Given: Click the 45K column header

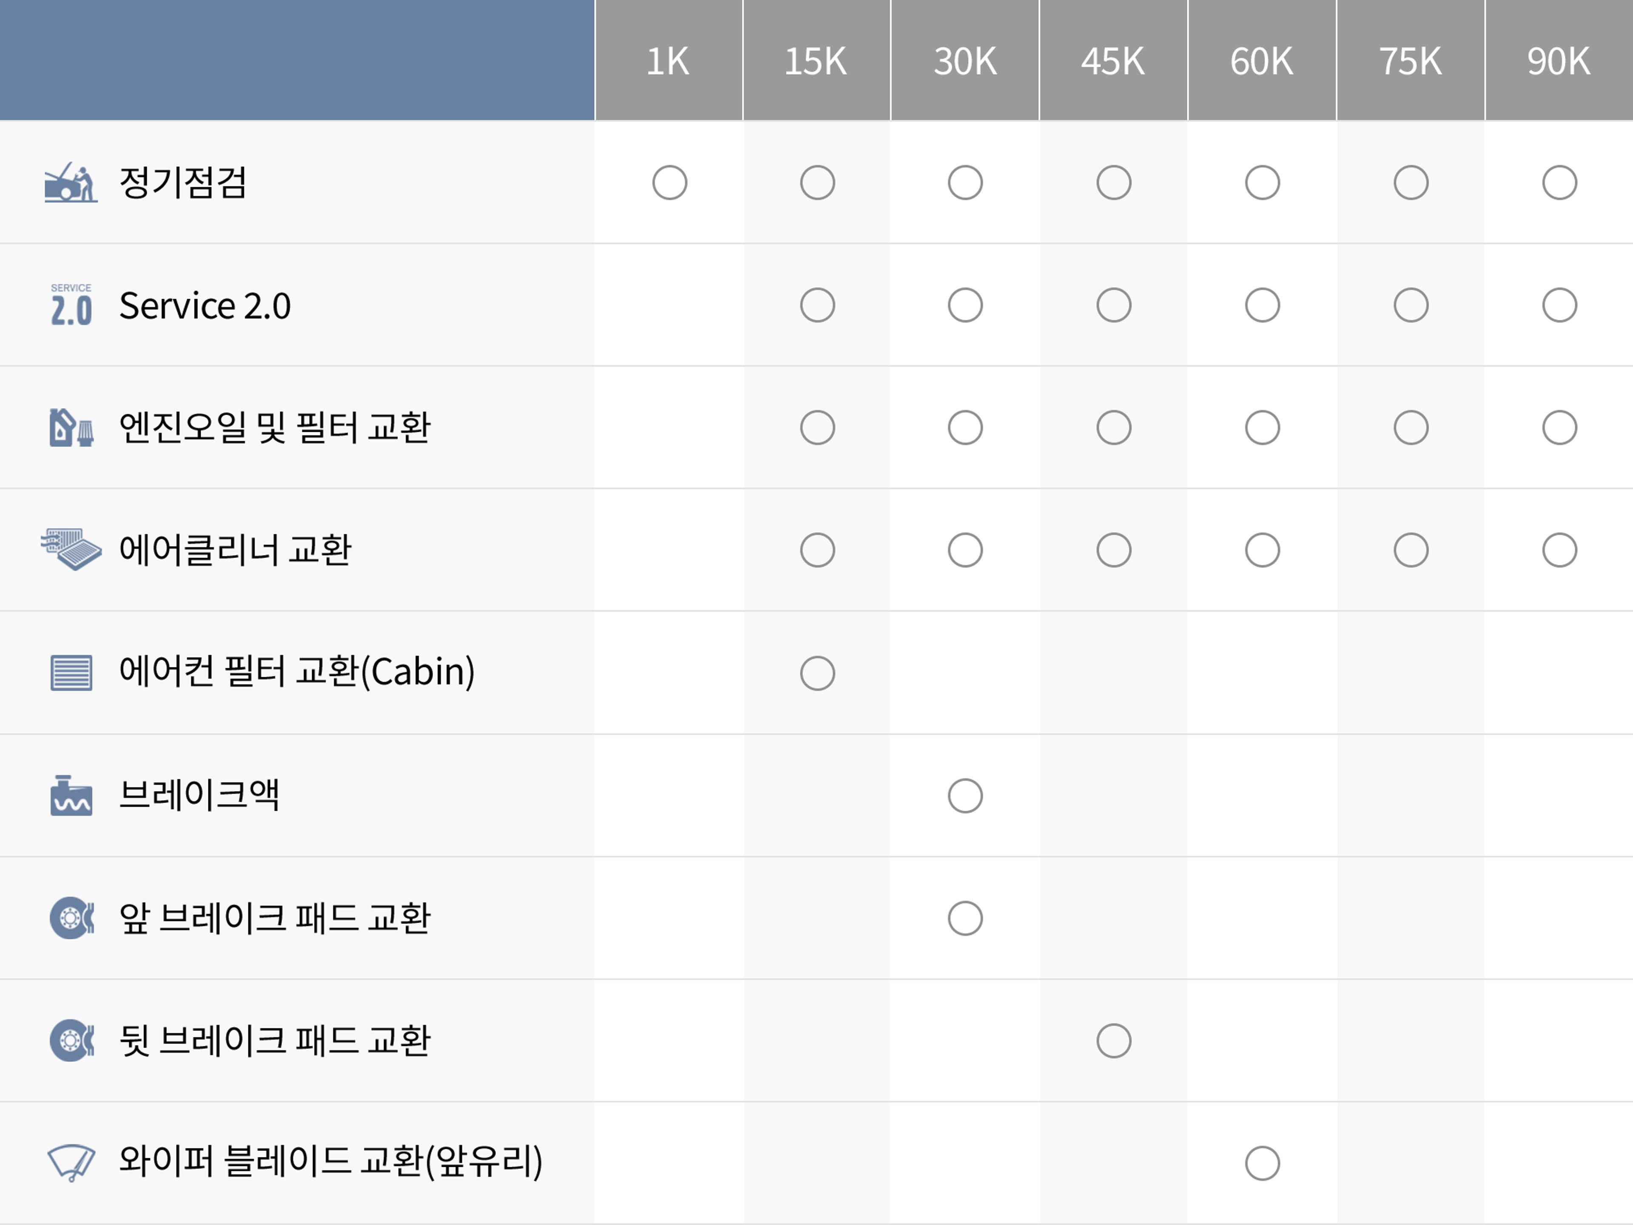Looking at the screenshot, I should [x=1113, y=60].
